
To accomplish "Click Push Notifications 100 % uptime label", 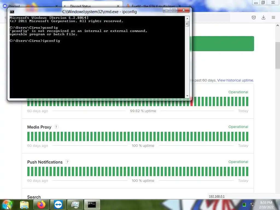I will 143,181.
